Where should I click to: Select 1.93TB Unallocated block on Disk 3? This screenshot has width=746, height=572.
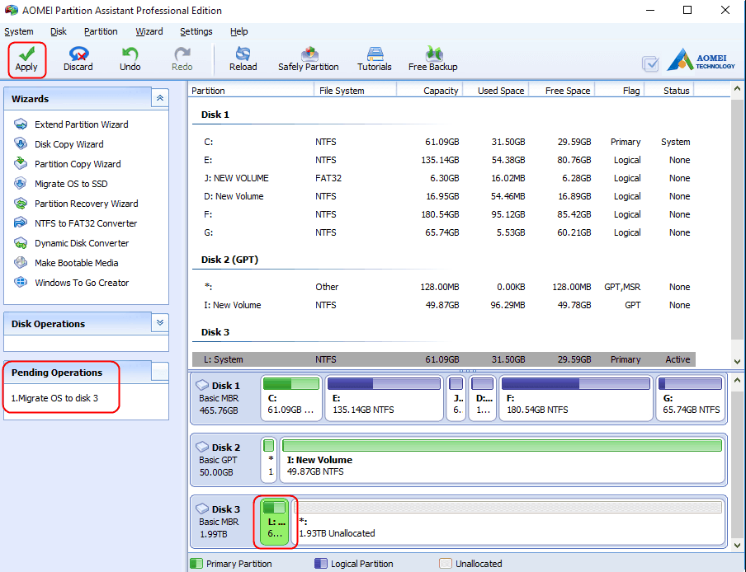(509, 522)
